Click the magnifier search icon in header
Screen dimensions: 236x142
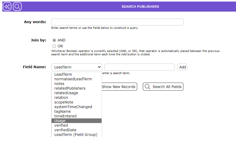click(x=17, y=7)
